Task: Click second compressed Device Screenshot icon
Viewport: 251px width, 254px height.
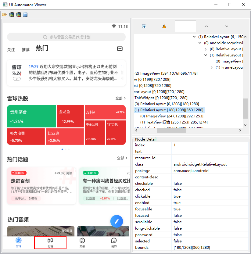Action: coord(18,15)
